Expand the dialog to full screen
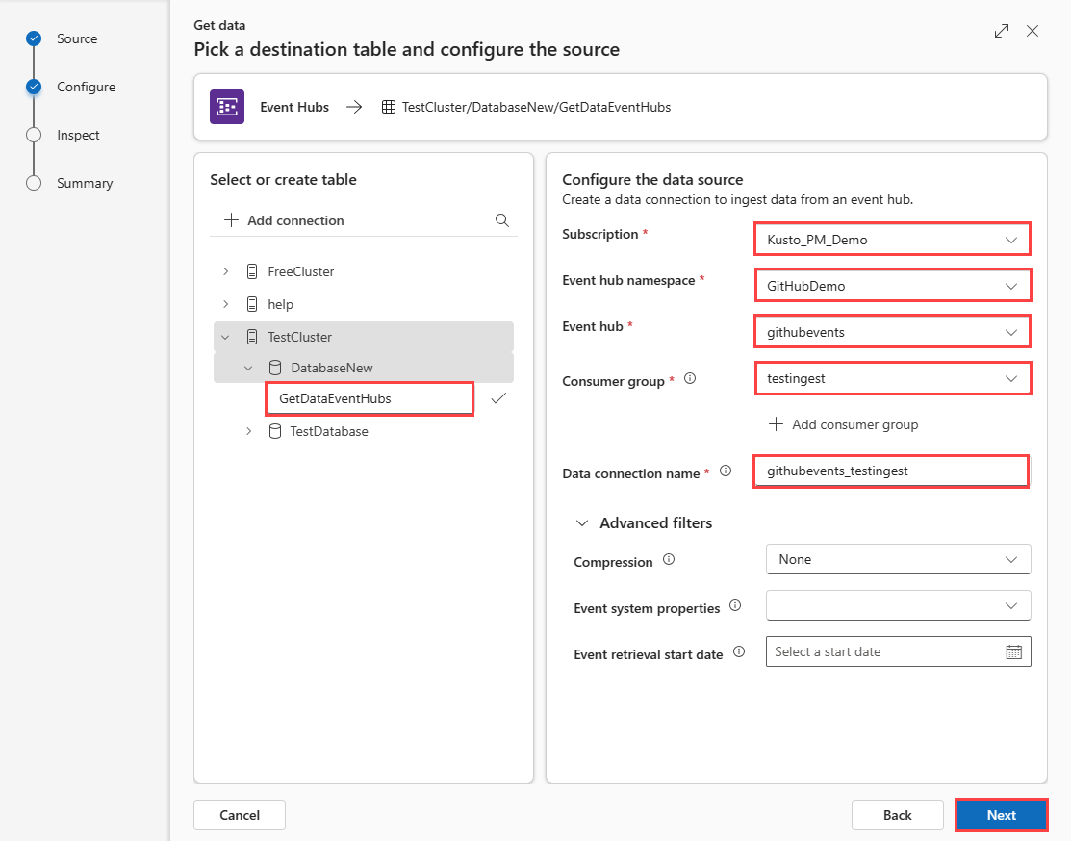 [x=1002, y=31]
